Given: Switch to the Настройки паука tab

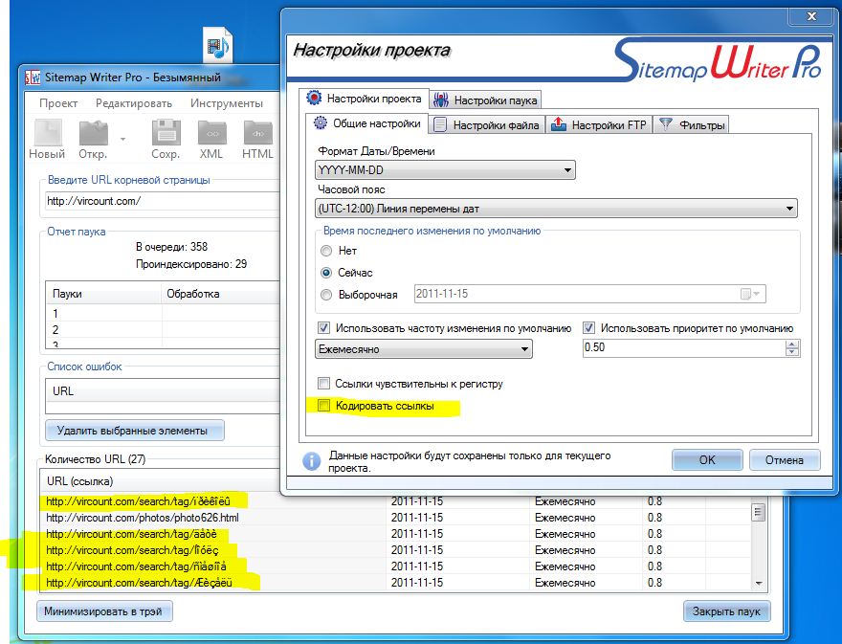Looking at the screenshot, I should click(485, 100).
